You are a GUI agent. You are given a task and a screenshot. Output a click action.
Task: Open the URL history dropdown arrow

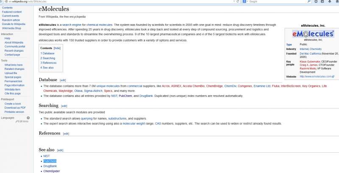pyautogui.click(x=234, y=2)
